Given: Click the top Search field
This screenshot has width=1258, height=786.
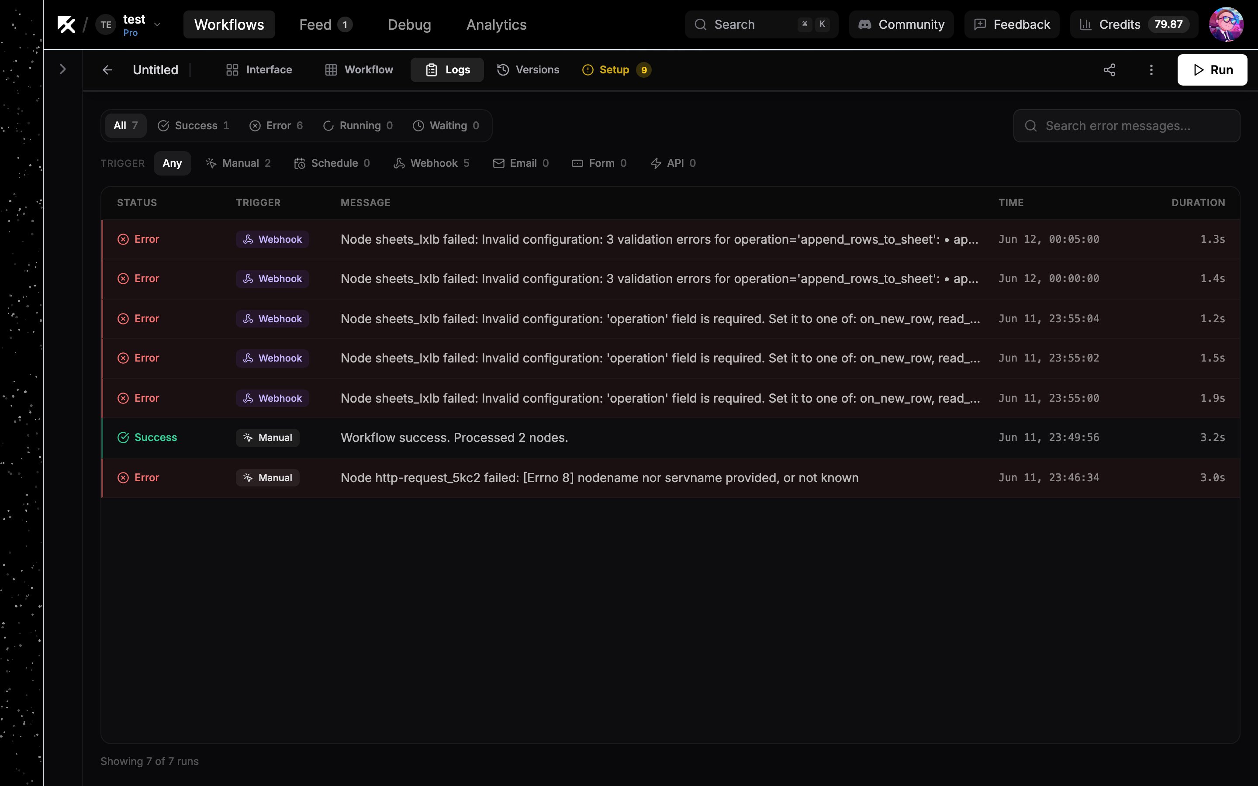Looking at the screenshot, I should (x=761, y=24).
